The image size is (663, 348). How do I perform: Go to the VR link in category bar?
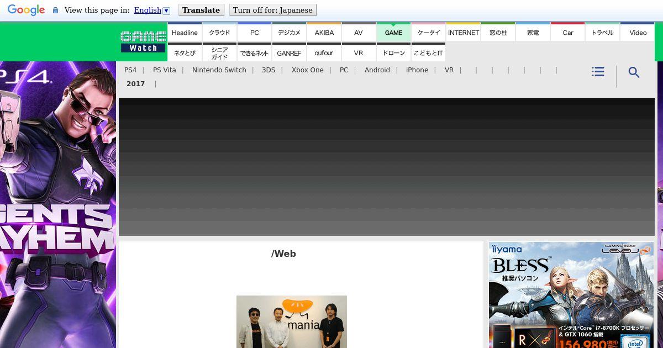tap(449, 70)
